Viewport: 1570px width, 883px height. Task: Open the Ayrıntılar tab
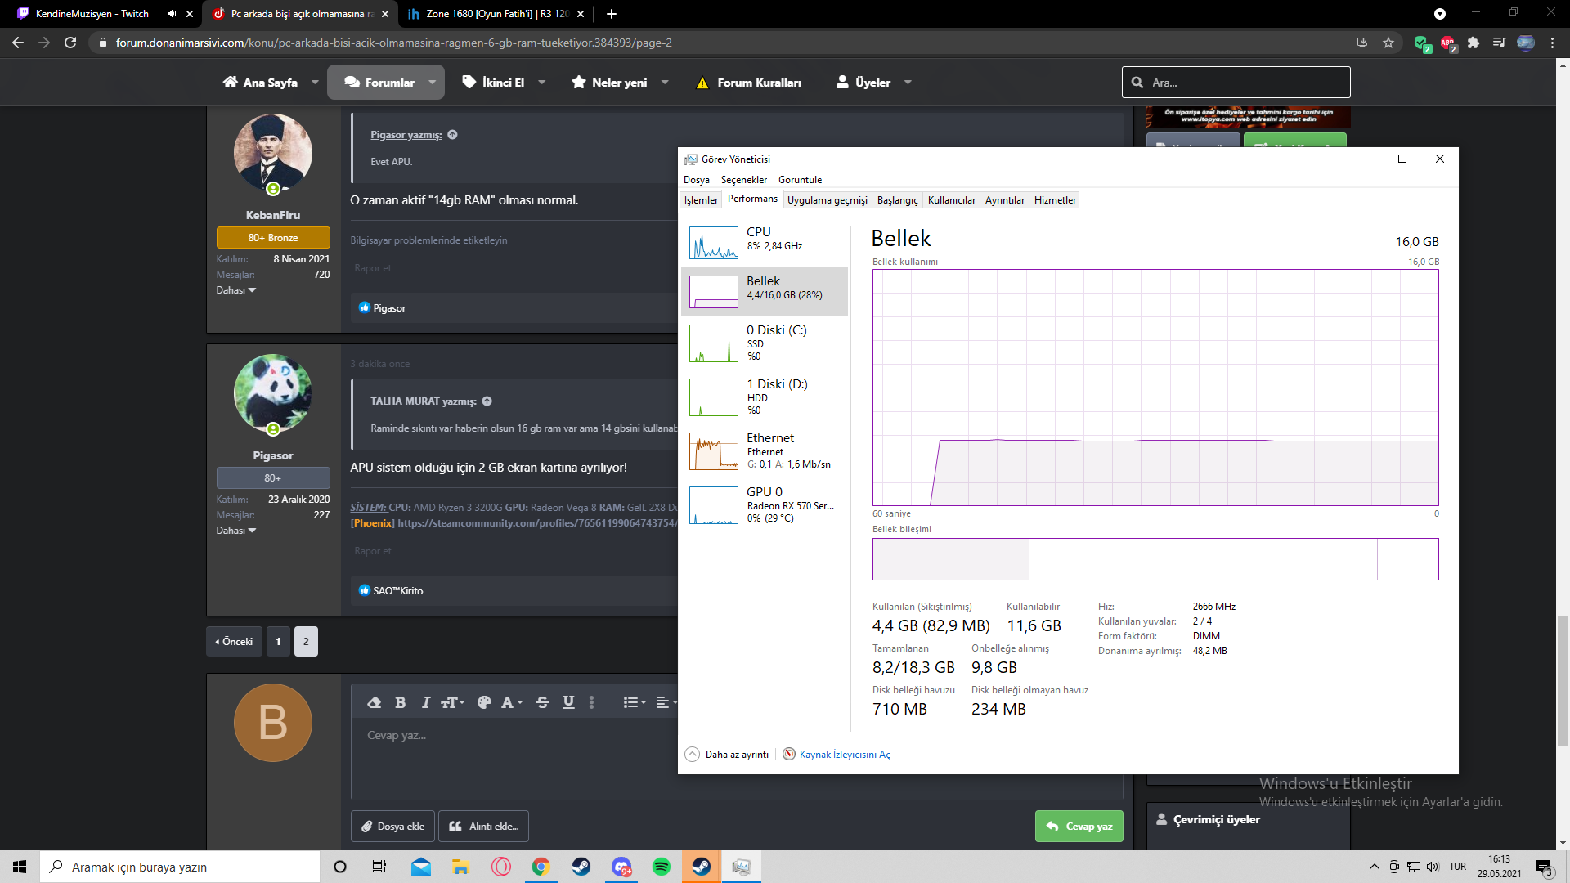click(x=1004, y=200)
